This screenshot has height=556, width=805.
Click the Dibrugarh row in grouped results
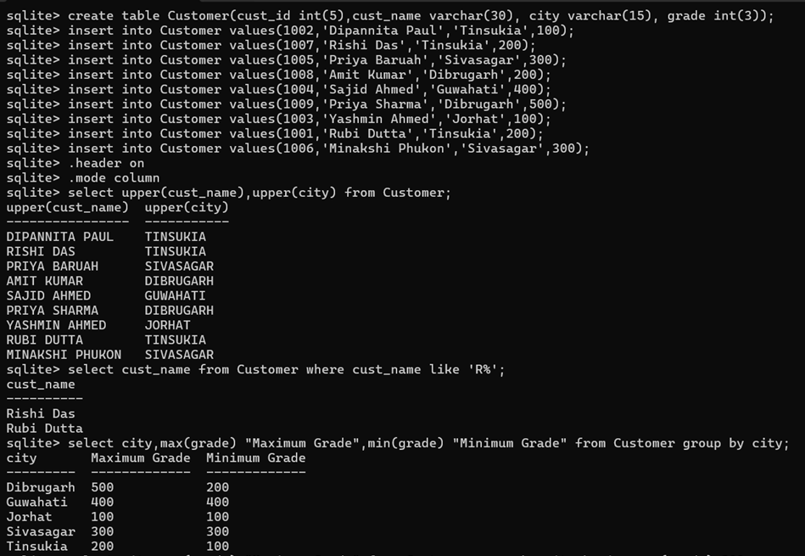pyautogui.click(x=41, y=487)
